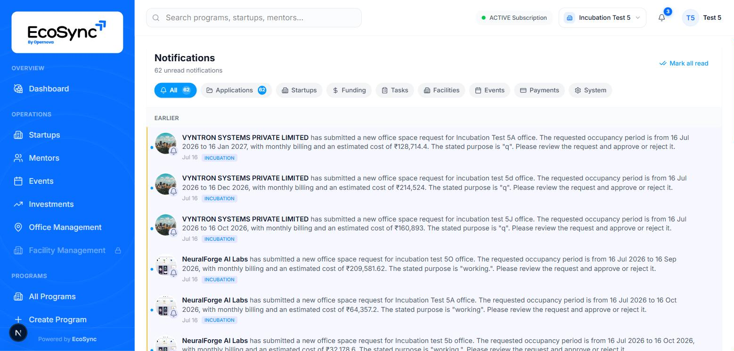Switch to the Startups filter tab
The height and width of the screenshot is (351, 734).
(299, 90)
